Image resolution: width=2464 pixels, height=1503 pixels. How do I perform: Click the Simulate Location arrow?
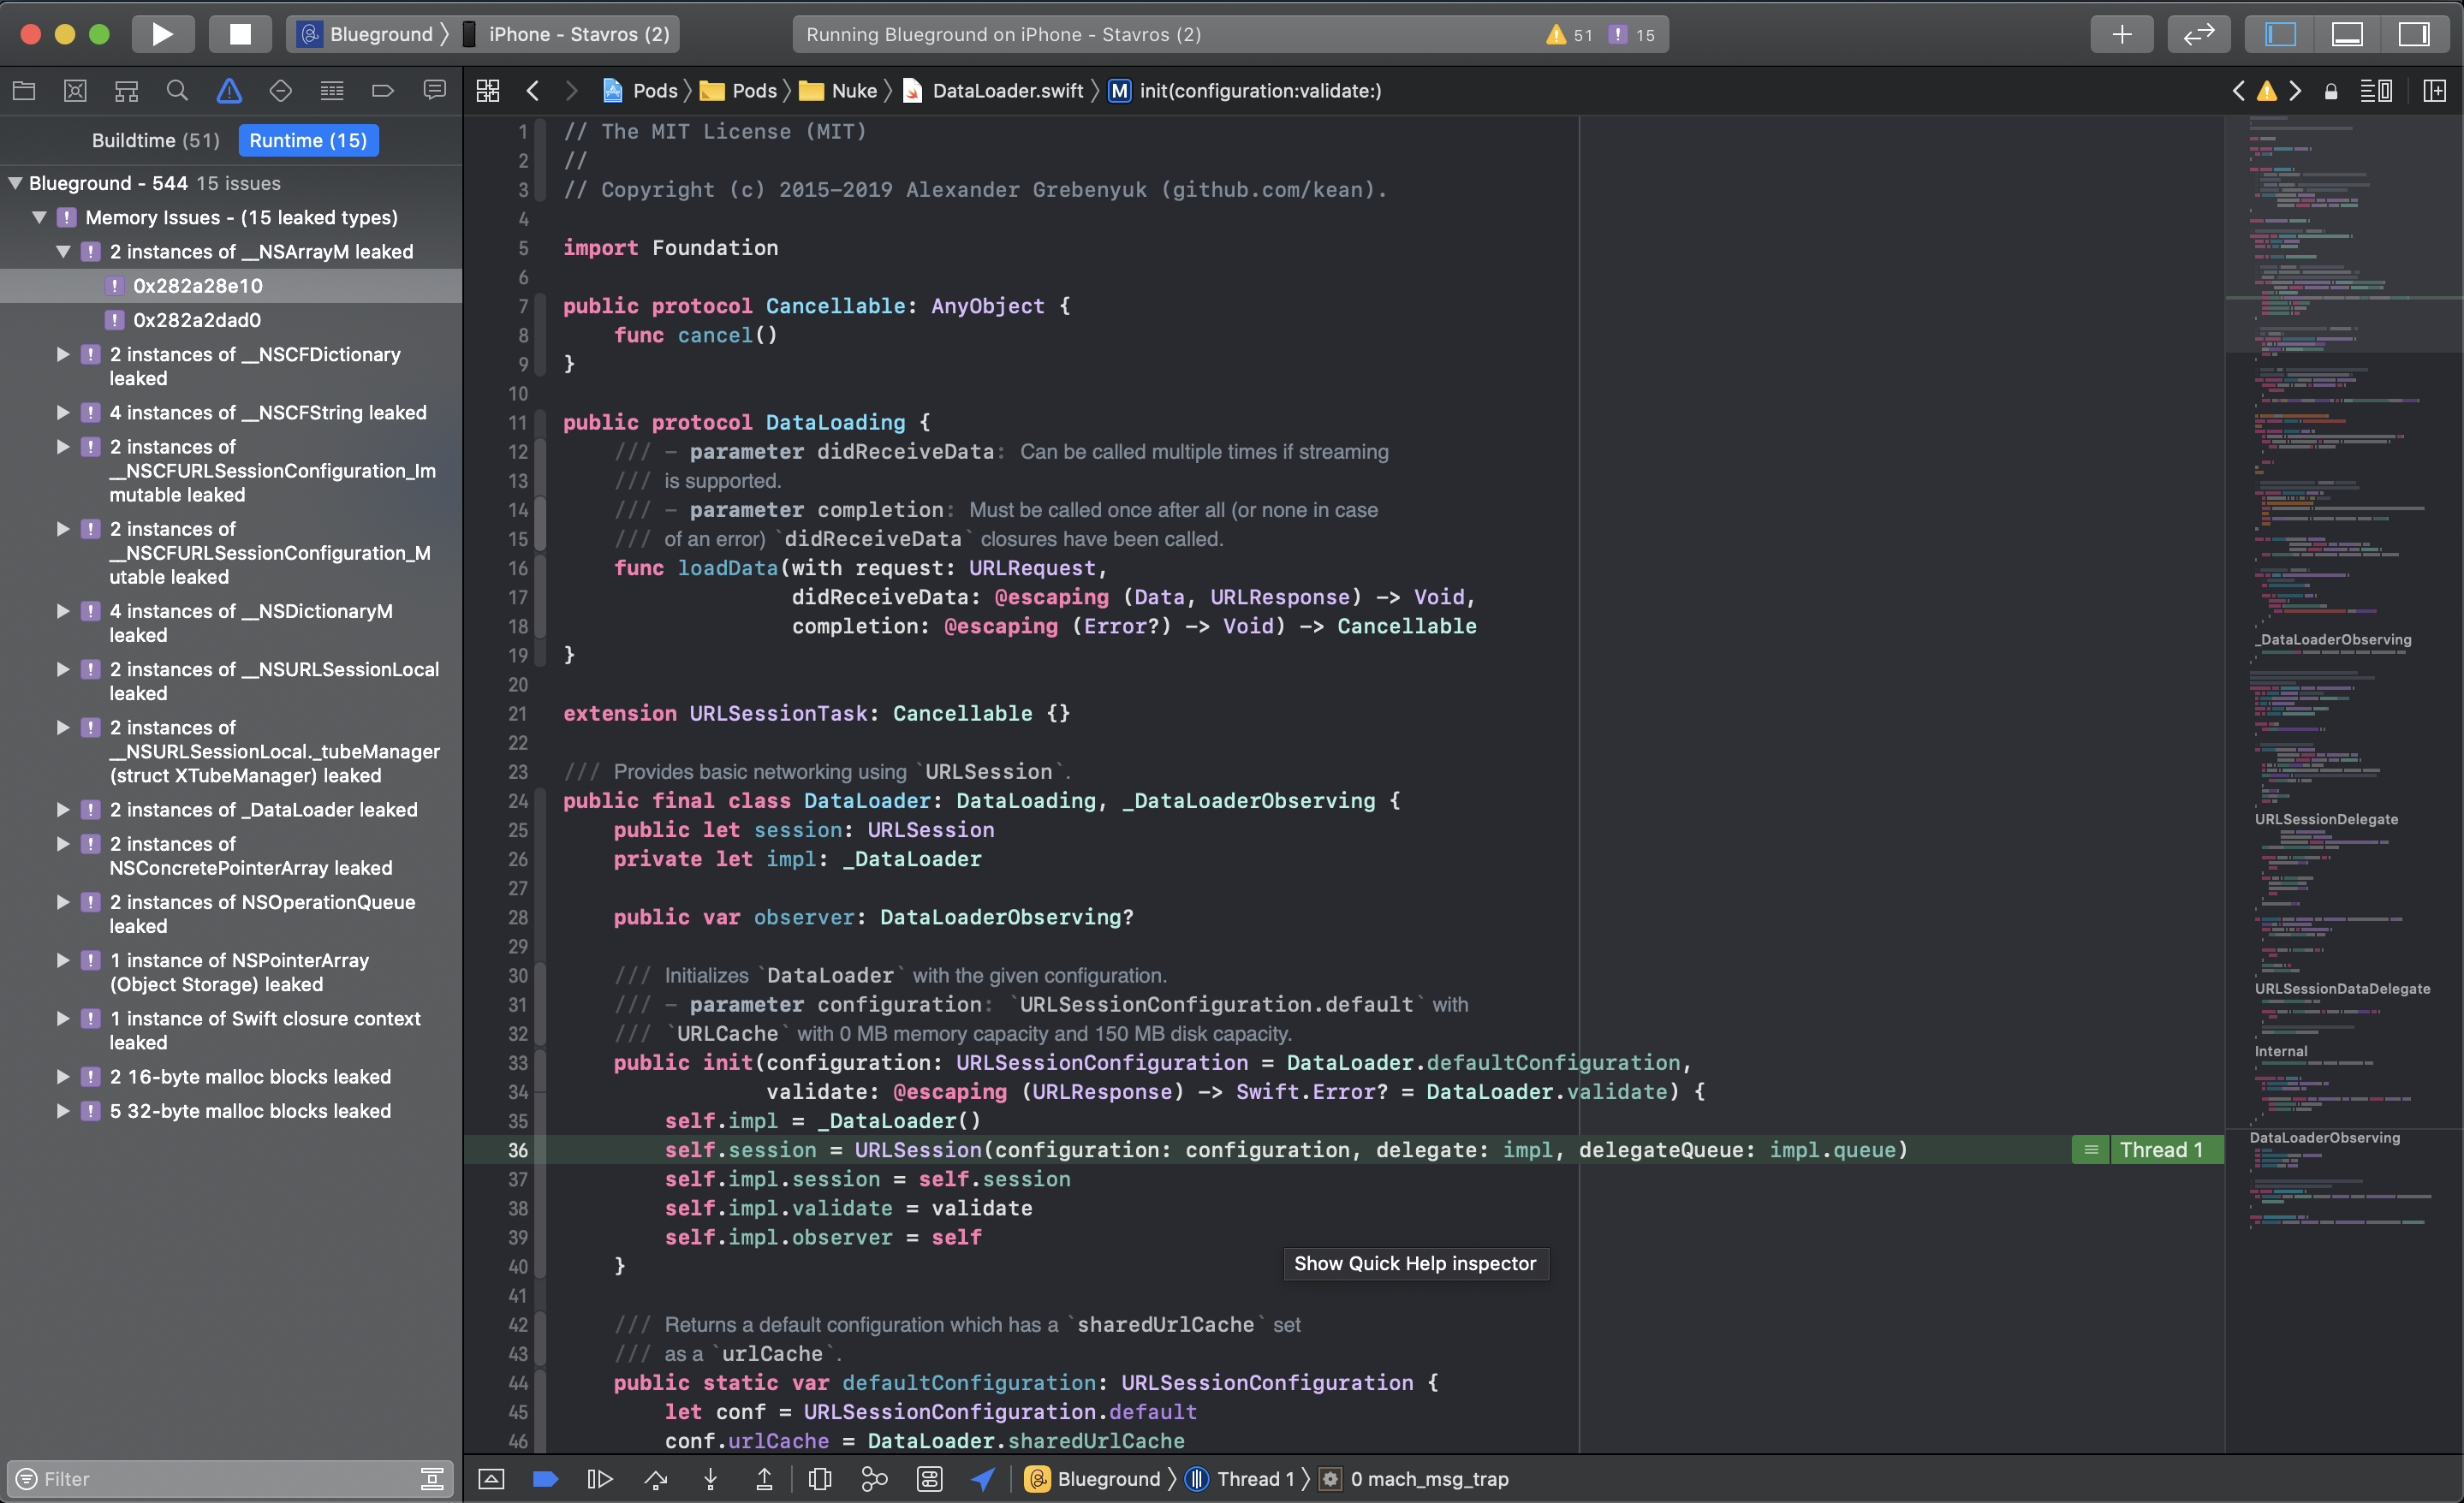click(x=983, y=1479)
